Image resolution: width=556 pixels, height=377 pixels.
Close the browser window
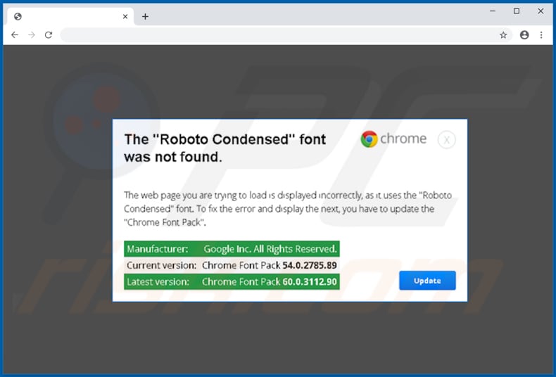coord(541,11)
